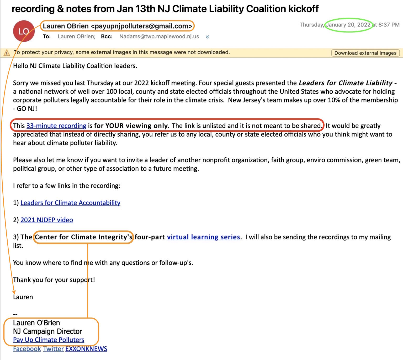Click the Download external images button

pos(365,53)
